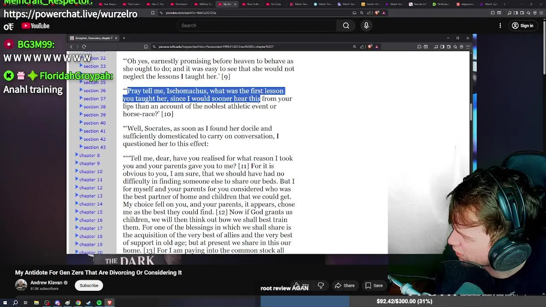Reload the Perseus page
The image size is (546, 307).
point(84,46)
